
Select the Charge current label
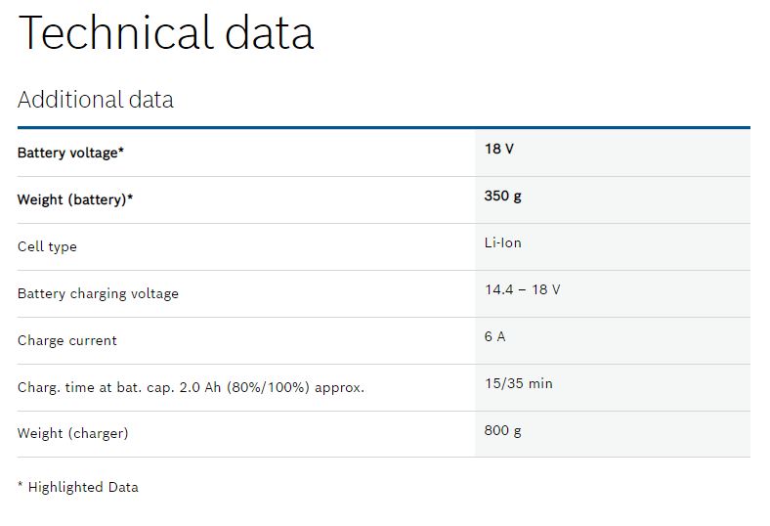click(x=67, y=340)
